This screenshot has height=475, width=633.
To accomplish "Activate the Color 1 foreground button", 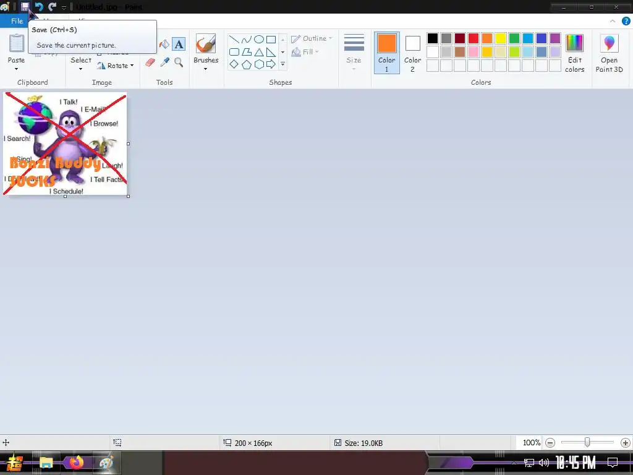I will (386, 53).
